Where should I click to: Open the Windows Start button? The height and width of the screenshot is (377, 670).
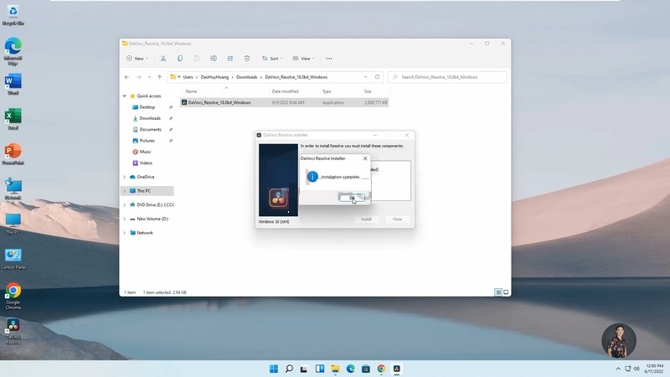(x=274, y=369)
